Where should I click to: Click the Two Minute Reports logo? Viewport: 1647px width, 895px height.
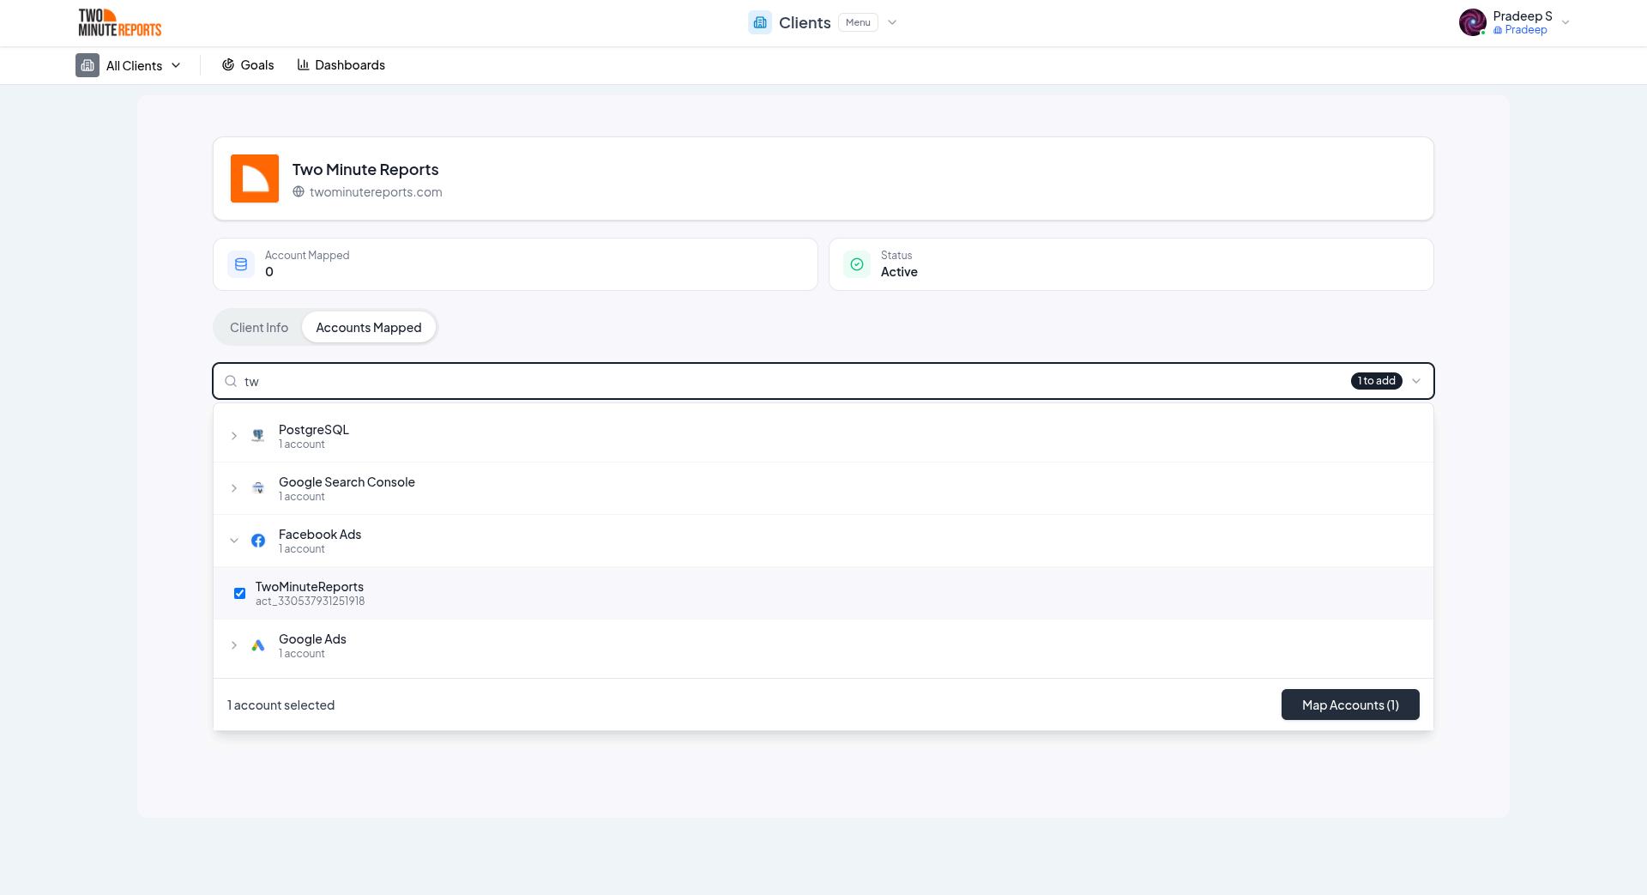[x=119, y=22]
